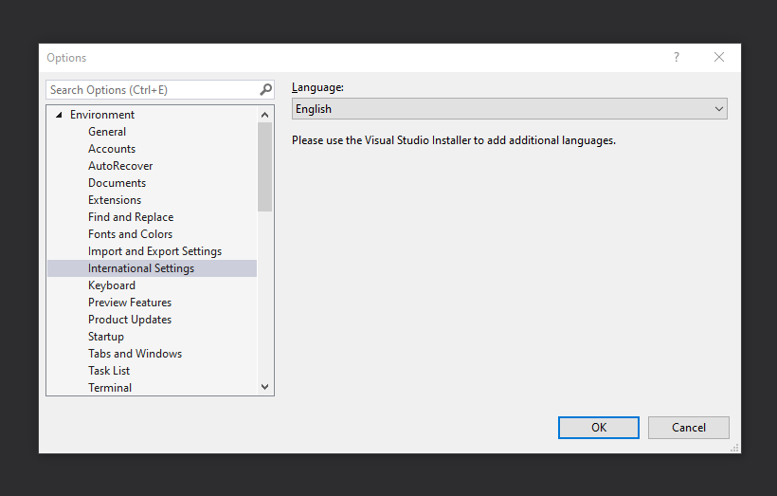Select Tabs and Windows item
Screen dimensions: 777x496
pyautogui.click(x=135, y=354)
